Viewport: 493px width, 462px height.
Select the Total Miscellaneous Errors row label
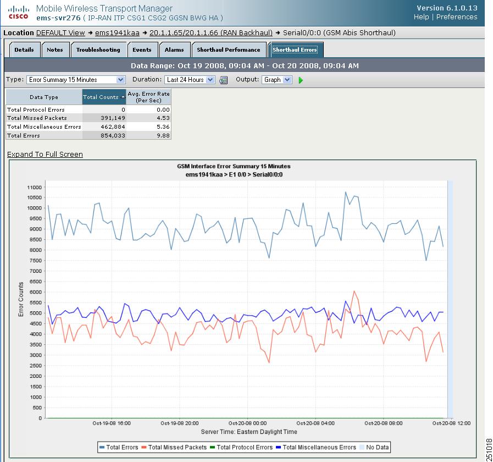[44, 127]
